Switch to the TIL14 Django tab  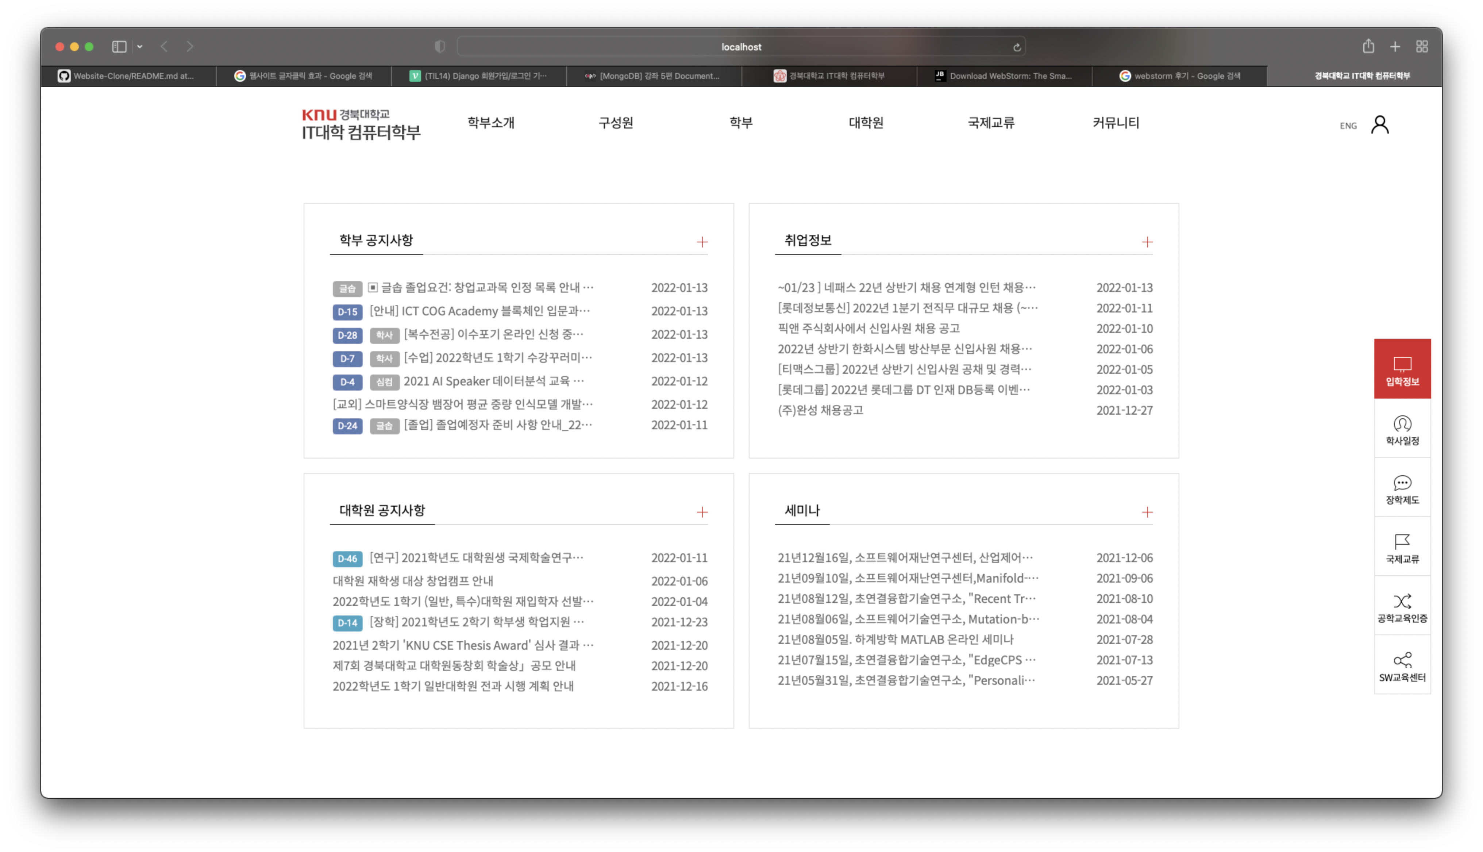(479, 76)
